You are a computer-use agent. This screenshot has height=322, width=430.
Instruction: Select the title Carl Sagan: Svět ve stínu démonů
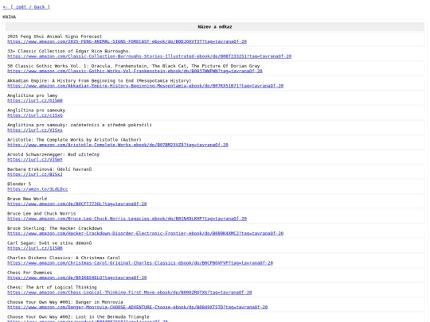pyautogui.click(x=49, y=243)
